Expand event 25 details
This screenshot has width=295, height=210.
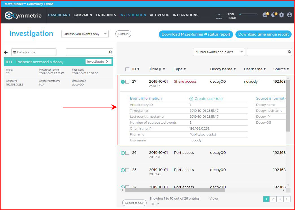(123, 170)
